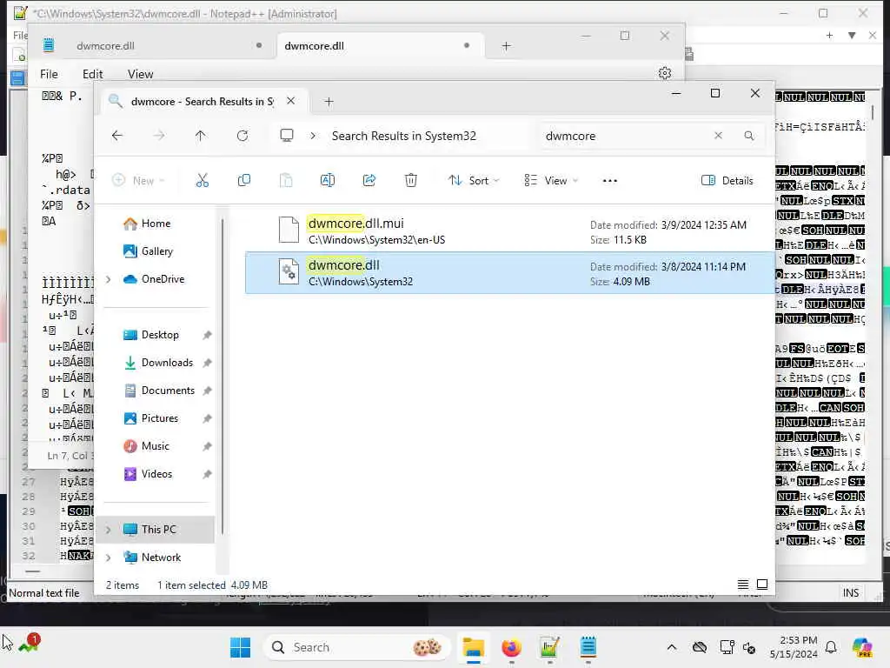This screenshot has width=890, height=668.
Task: Go to Home in navigation pane
Action: [x=156, y=224]
